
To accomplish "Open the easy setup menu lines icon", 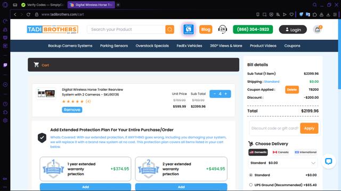I will [335, 14].
